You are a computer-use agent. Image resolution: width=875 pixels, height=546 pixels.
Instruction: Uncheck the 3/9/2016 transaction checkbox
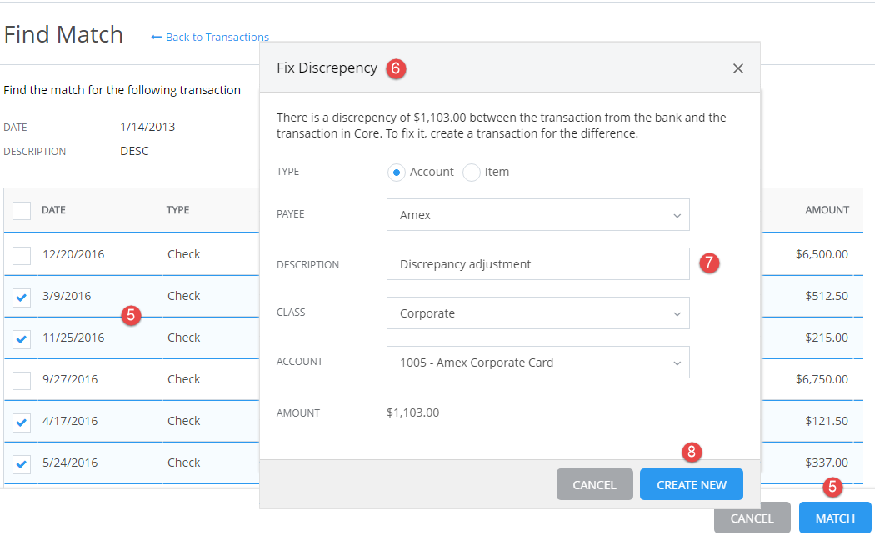(x=21, y=295)
